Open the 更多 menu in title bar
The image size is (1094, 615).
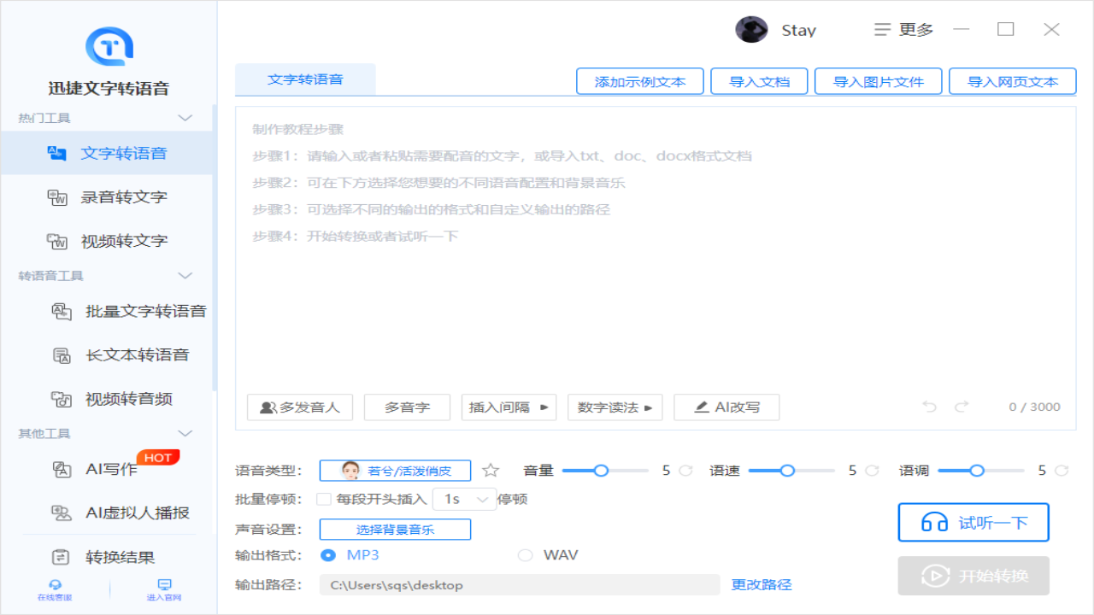(x=904, y=30)
